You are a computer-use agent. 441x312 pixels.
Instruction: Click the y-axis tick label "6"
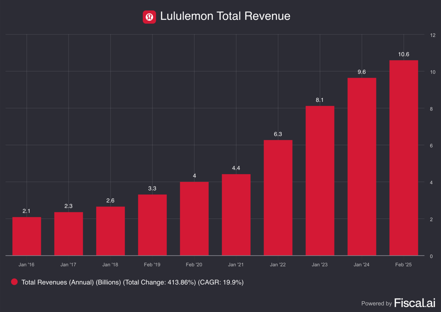click(432, 146)
